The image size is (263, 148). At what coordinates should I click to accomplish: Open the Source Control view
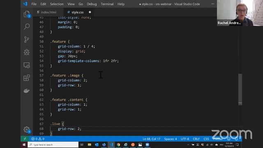26,39
